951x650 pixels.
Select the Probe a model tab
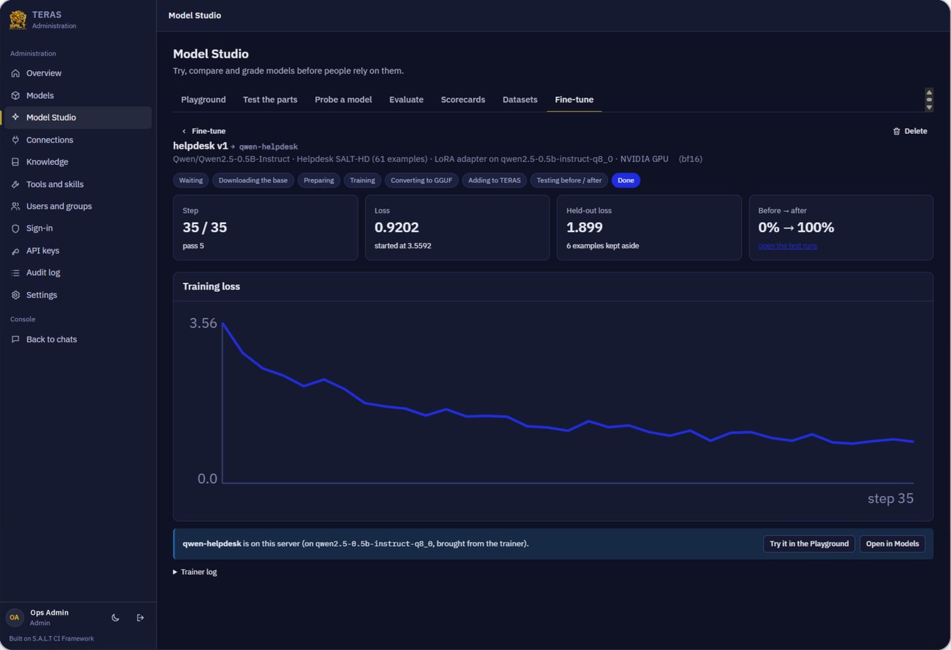[x=343, y=100]
